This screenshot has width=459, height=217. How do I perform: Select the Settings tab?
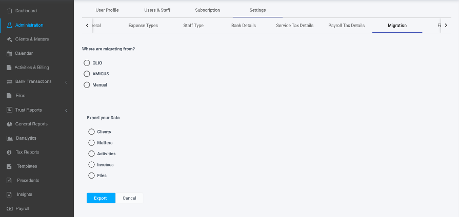point(257,10)
